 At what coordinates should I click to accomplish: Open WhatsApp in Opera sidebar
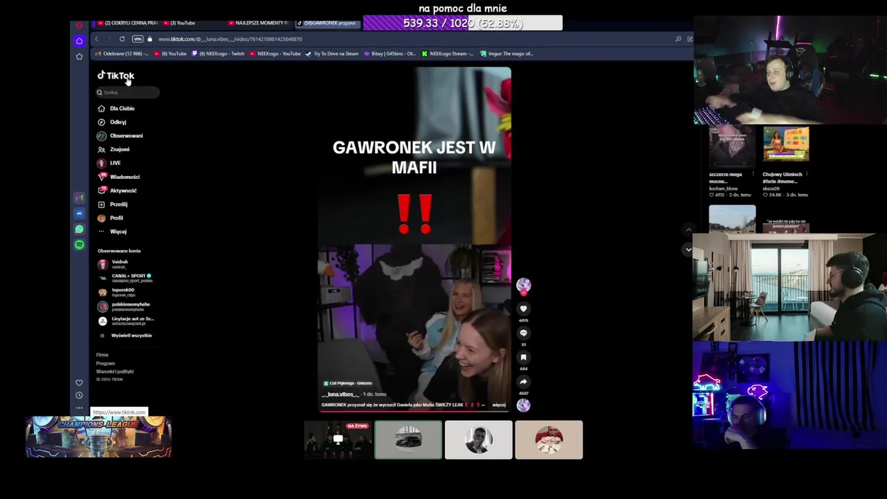click(79, 229)
